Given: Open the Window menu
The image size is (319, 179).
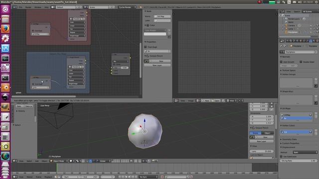Looking at the screenshot, I should [x=38, y=7].
